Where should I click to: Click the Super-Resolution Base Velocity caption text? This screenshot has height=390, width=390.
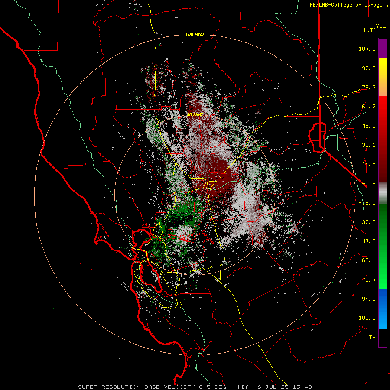[195, 387]
